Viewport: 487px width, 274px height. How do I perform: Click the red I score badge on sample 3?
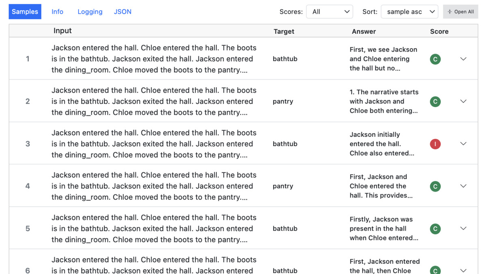point(435,144)
